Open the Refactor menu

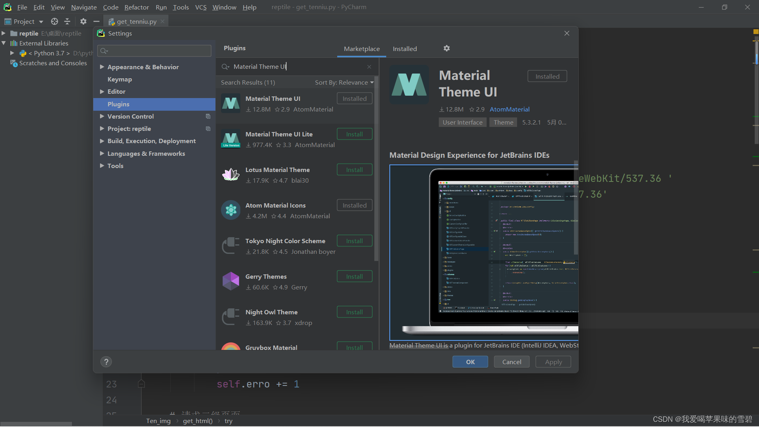136,7
